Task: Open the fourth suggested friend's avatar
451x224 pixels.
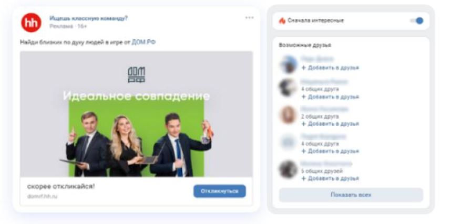Action: 288,142
